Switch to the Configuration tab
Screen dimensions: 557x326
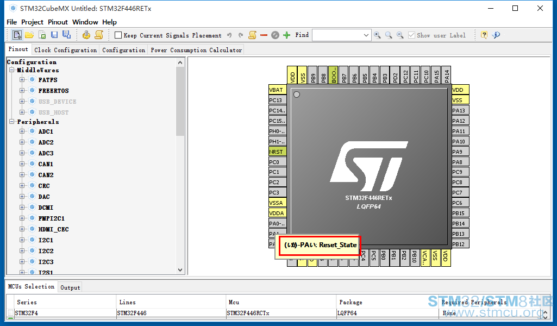tap(123, 50)
